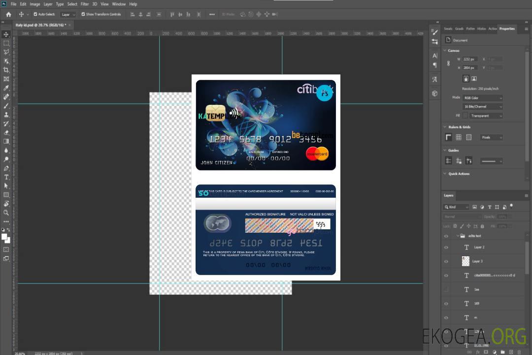
Task: Filter layers by type layers icon
Action: (490, 207)
